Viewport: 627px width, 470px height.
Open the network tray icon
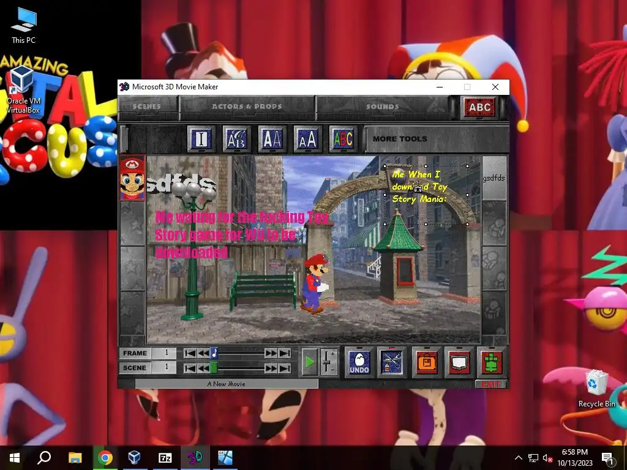pos(533,458)
